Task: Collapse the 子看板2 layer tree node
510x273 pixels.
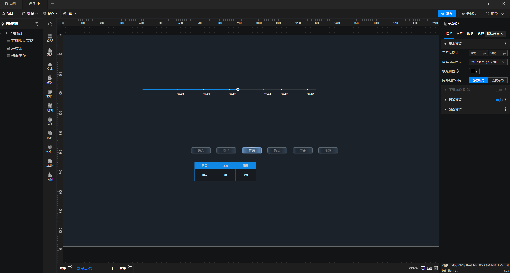Action: (x=1, y=33)
